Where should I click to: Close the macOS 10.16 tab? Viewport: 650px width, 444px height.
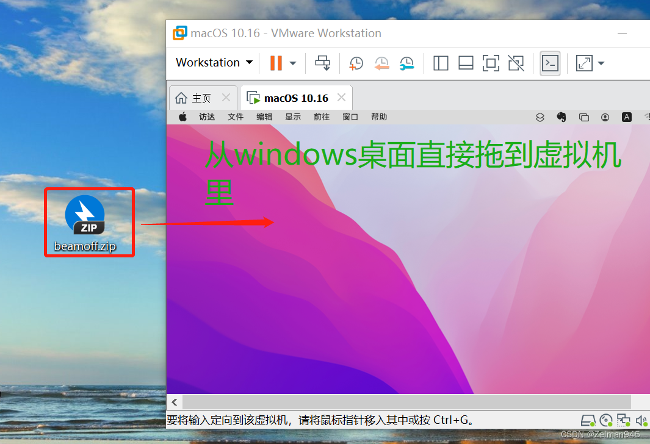(x=342, y=98)
